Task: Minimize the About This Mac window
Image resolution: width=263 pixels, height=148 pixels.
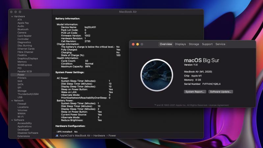Action: (137, 44)
